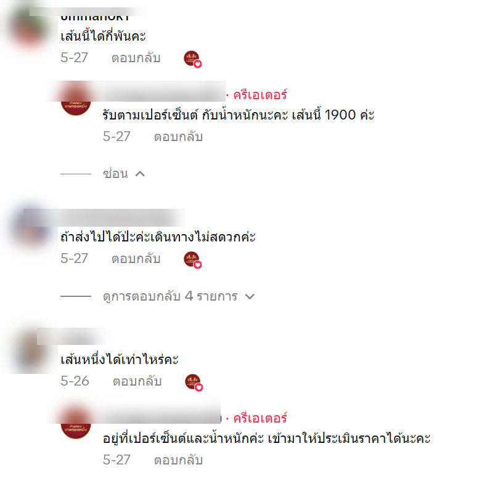Open creator avatar on 1900 reply
The image size is (503, 478).
click(x=76, y=100)
